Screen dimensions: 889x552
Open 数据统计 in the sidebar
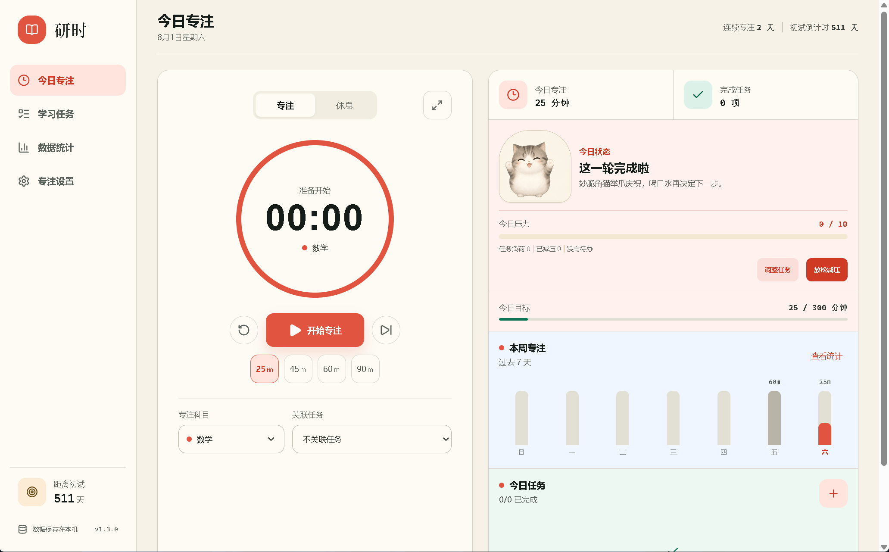point(68,147)
